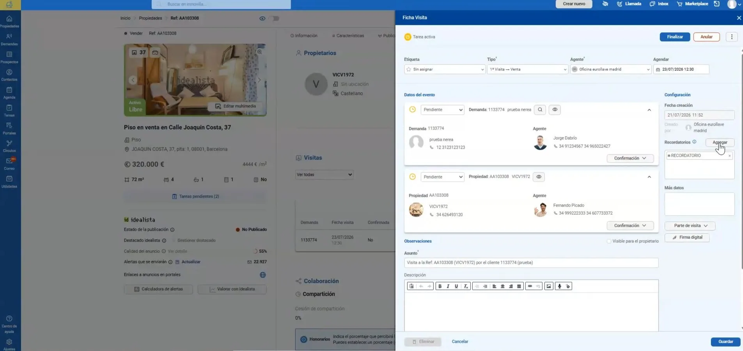Open Círculos in the sidebar
743x351 pixels.
(9, 146)
